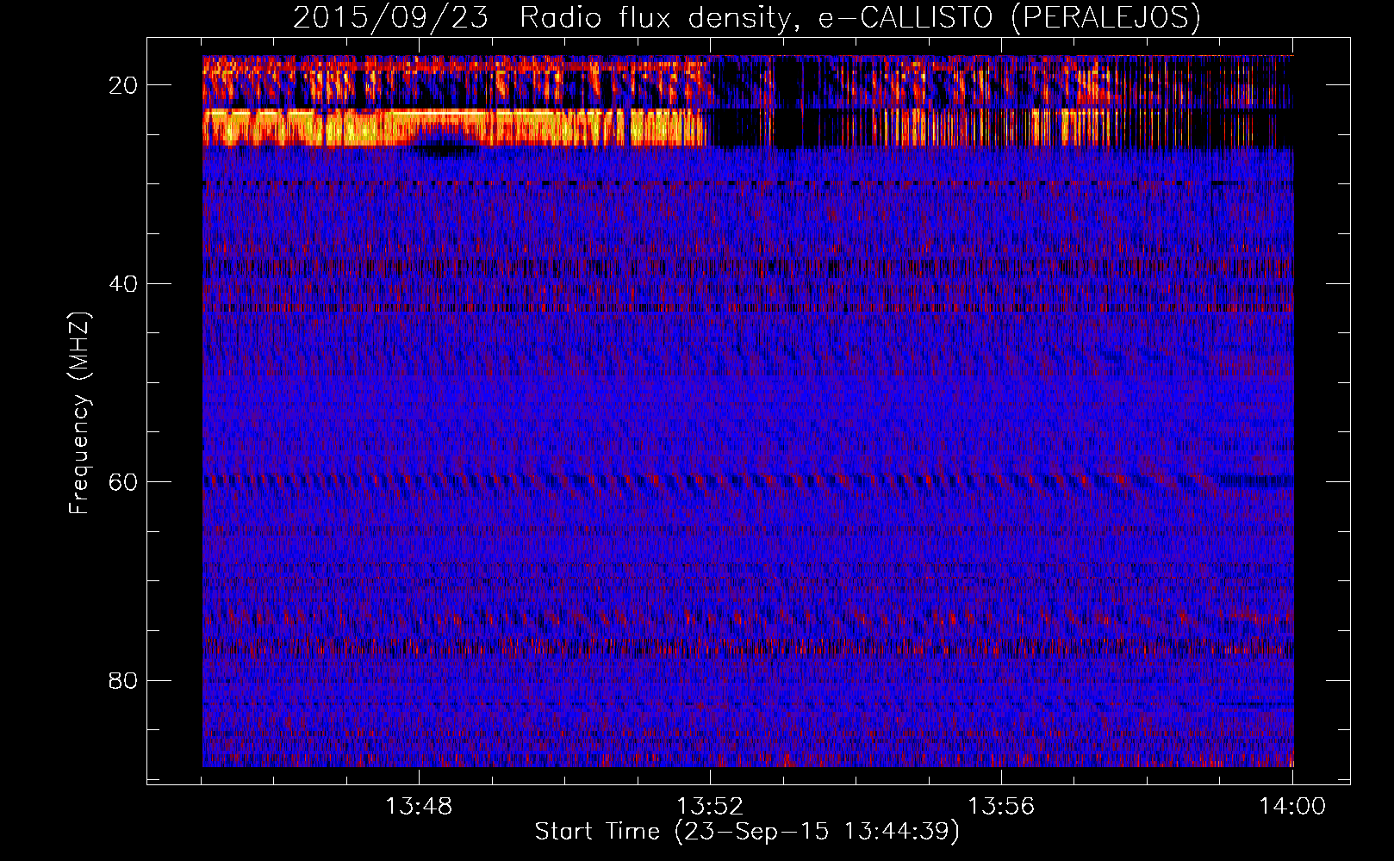The image size is (1394, 861).
Task: Click the 60 MHz frequency tick label
Action: (124, 482)
